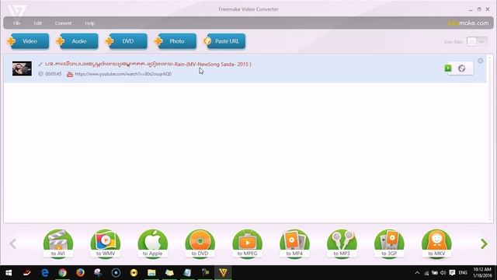Viewport: 497px width, 280px height.
Task: Select the to DVD burn option
Action: [x=200, y=243]
